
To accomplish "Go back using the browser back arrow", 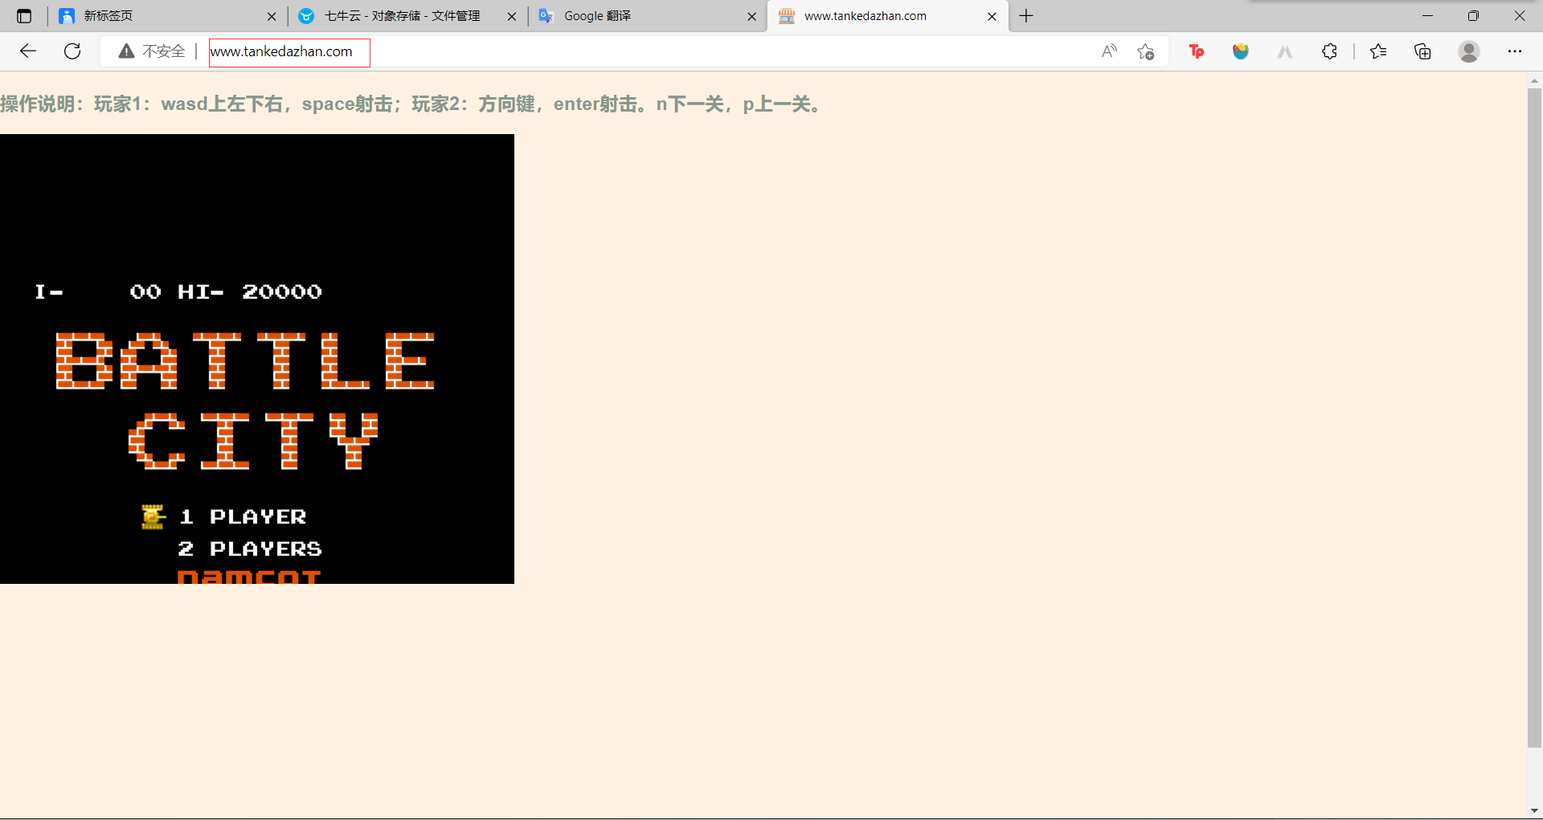I will click(28, 51).
